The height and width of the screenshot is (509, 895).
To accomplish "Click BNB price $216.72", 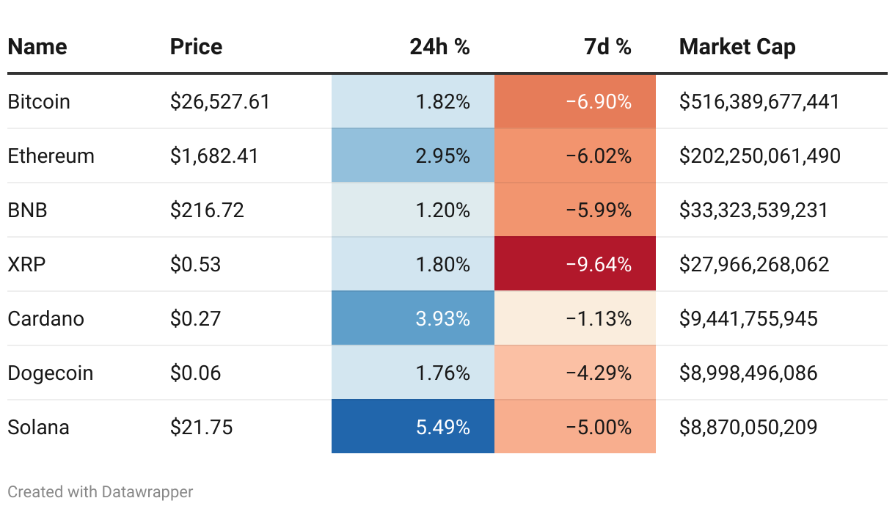I will coord(207,210).
